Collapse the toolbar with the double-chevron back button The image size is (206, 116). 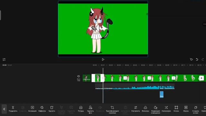pyautogui.click(x=4, y=109)
